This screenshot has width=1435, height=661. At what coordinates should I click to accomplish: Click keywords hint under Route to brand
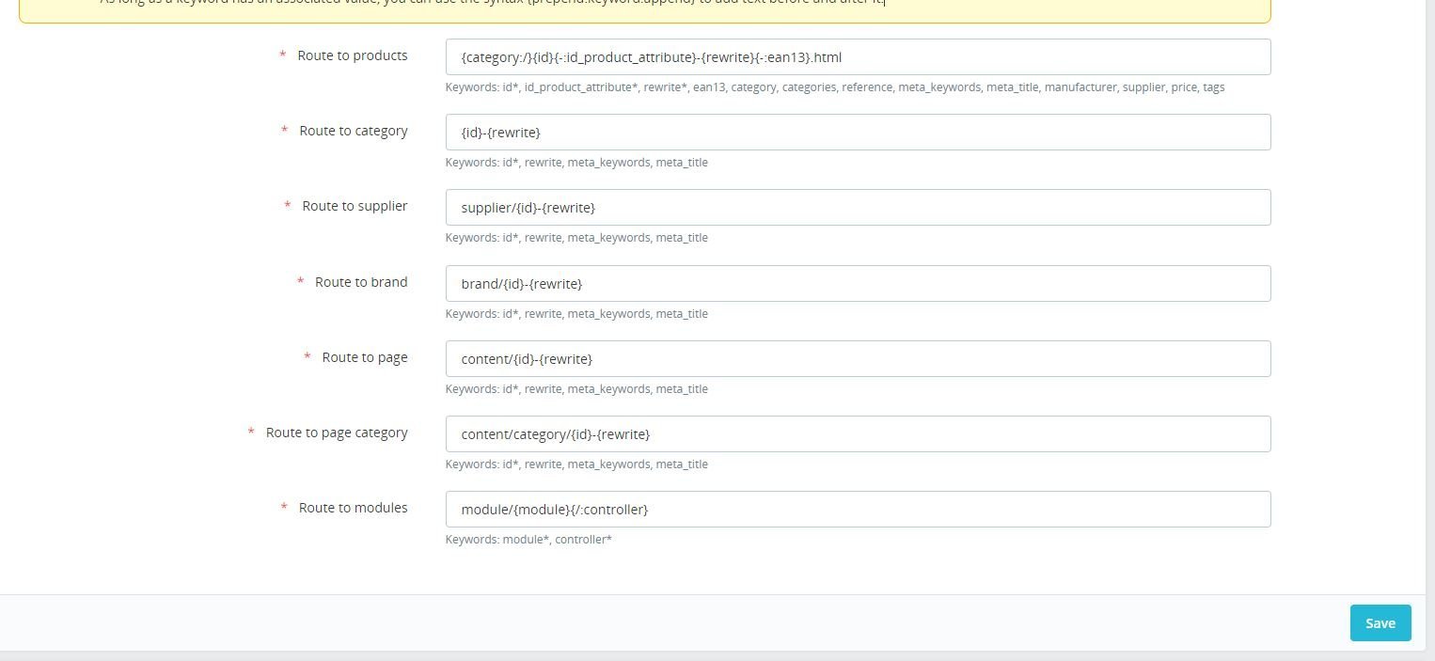(x=576, y=314)
